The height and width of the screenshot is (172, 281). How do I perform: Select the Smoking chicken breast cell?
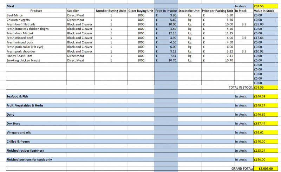pyautogui.click(x=36, y=60)
